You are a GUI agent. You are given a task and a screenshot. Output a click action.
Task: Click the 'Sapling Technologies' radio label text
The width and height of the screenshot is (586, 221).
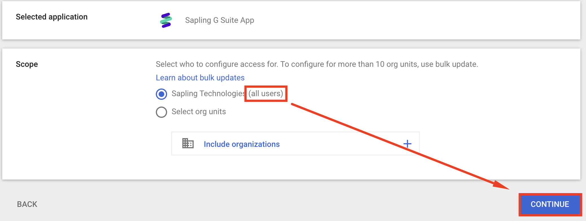208,94
